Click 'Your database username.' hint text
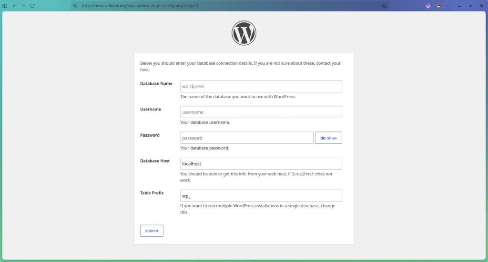The height and width of the screenshot is (262, 488). coord(205,122)
